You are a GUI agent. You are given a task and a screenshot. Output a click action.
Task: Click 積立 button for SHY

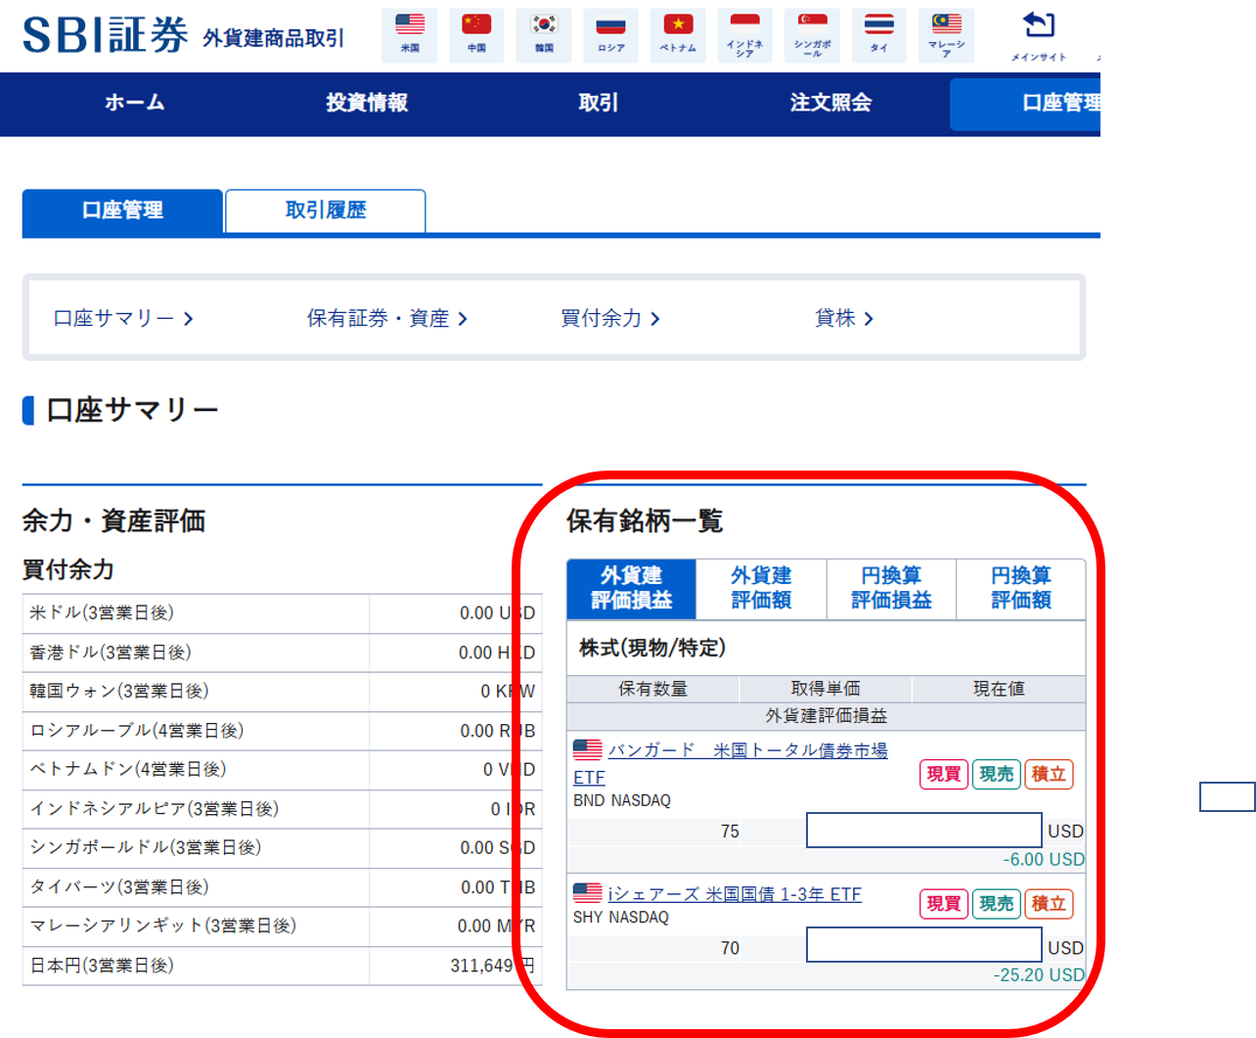point(1049,904)
